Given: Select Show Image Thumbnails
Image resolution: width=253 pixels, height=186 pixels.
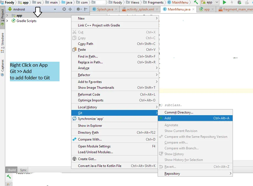Looking at the screenshot, I should pos(115,88).
